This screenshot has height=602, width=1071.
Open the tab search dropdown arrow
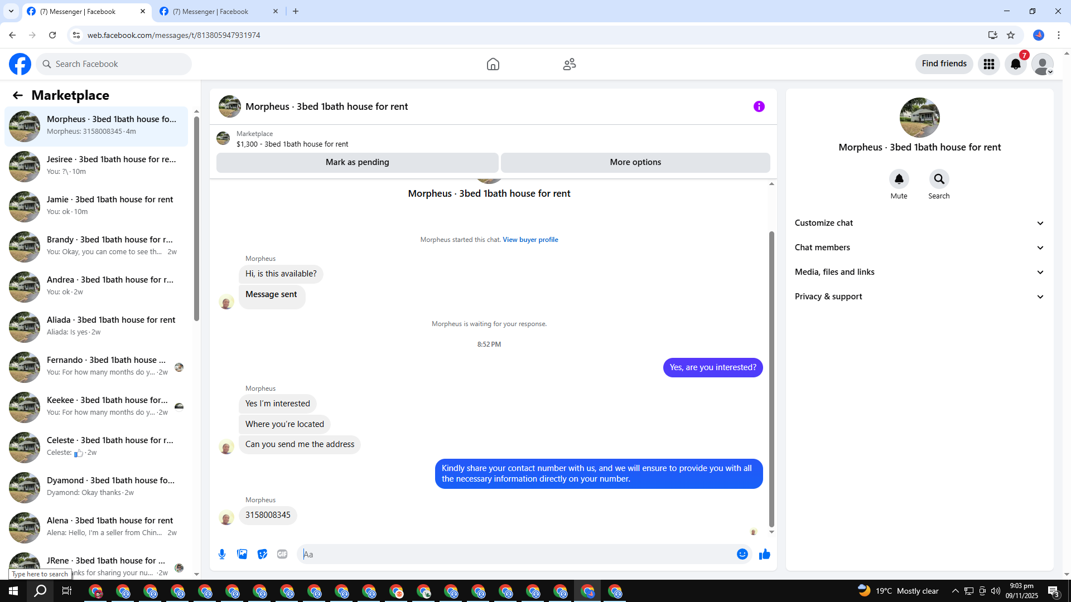coord(11,12)
